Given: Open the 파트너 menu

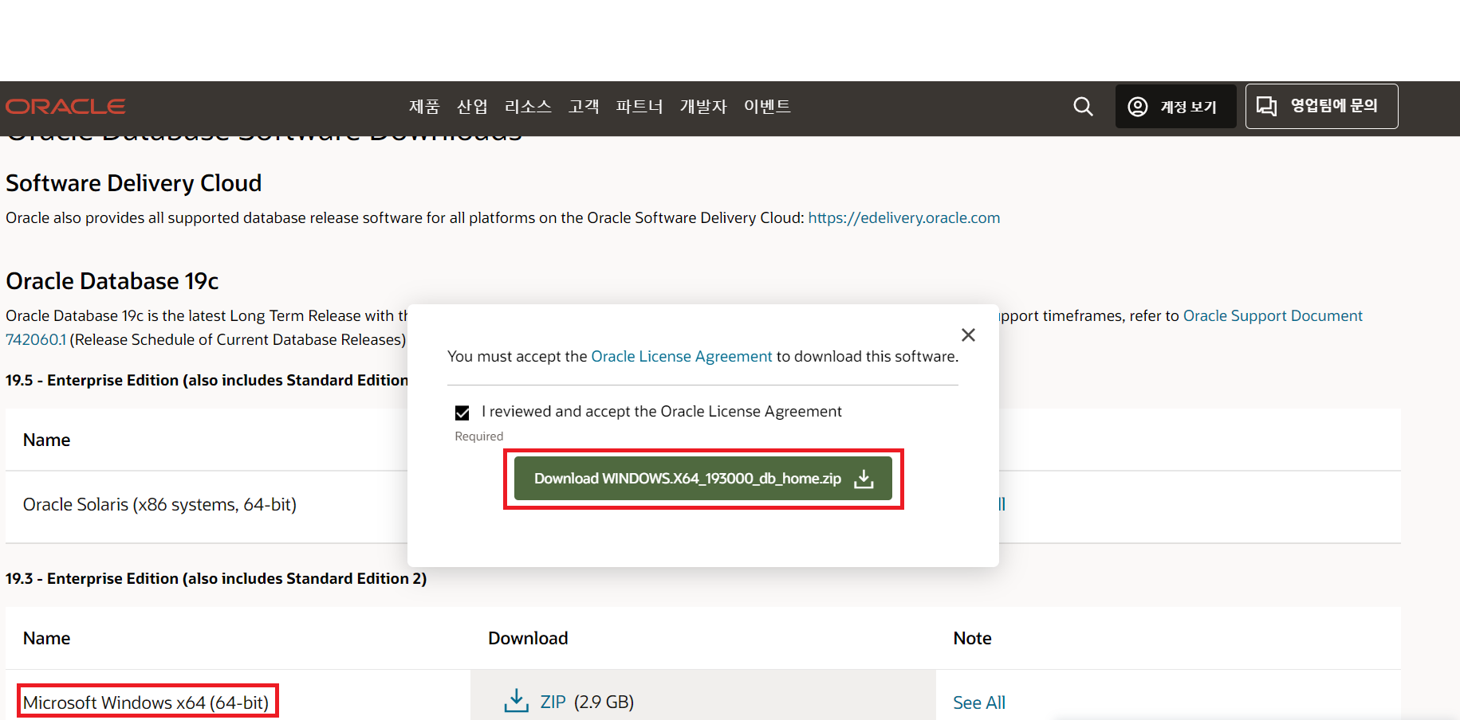Looking at the screenshot, I should pyautogui.click(x=639, y=107).
